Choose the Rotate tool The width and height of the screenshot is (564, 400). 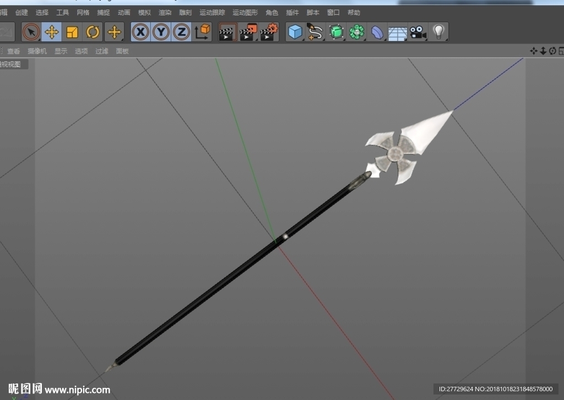click(93, 32)
